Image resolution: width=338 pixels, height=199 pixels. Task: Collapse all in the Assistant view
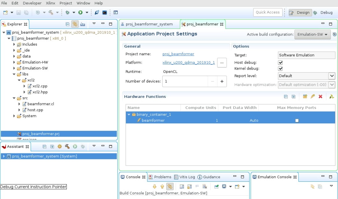(x=45, y=147)
